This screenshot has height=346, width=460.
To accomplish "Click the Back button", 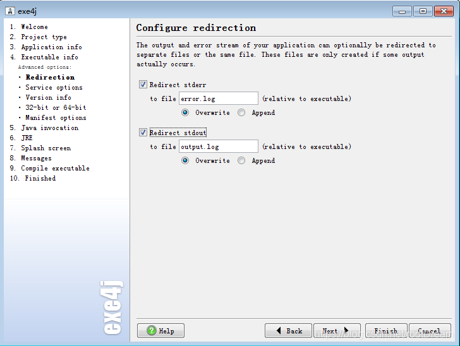I will pos(288,330).
